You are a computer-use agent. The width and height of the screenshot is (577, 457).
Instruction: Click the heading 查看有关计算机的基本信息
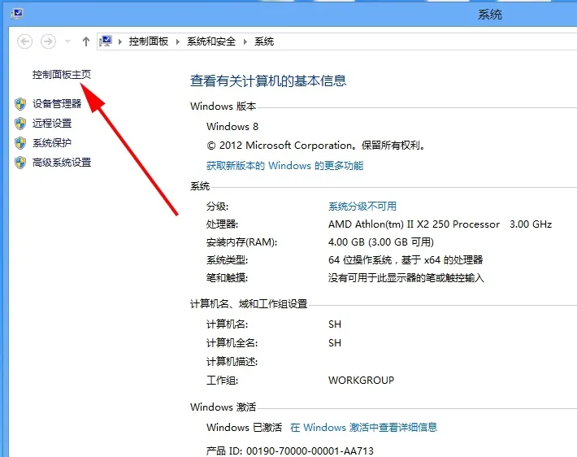pyautogui.click(x=268, y=81)
